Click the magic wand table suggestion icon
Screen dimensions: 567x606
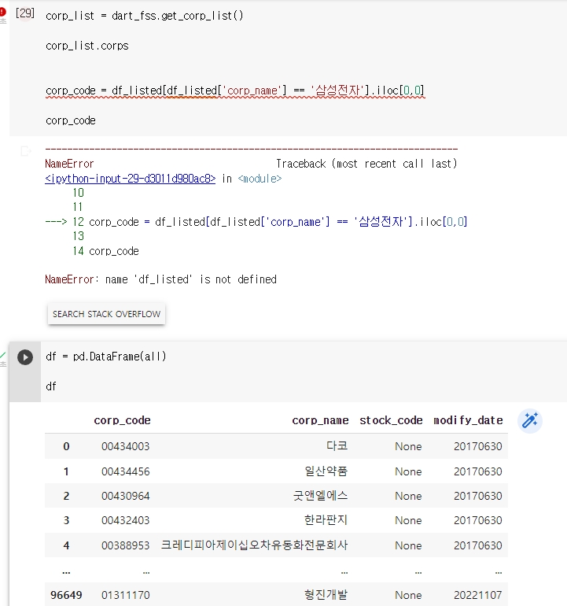click(530, 420)
